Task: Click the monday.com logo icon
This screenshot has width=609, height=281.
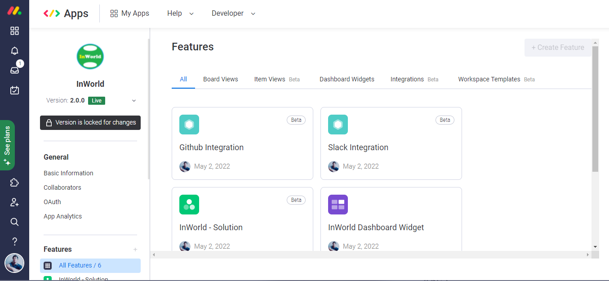Action: [x=14, y=11]
